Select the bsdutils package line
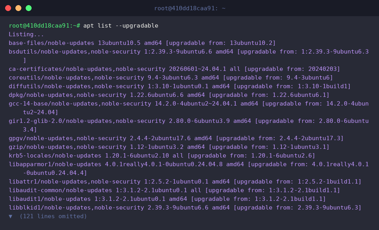 [189, 56]
